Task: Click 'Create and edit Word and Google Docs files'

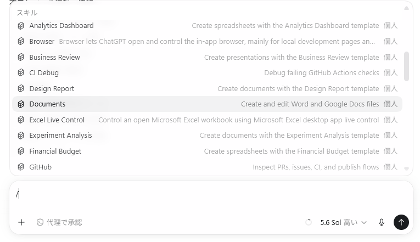Action: coord(310,104)
